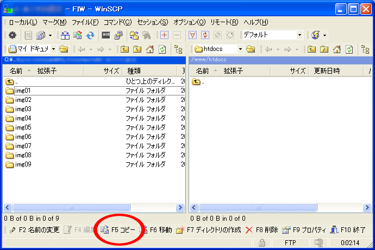Viewport: 375px width, 250px height.
Task: Open preferences with the gear icon
Action: point(12,35)
